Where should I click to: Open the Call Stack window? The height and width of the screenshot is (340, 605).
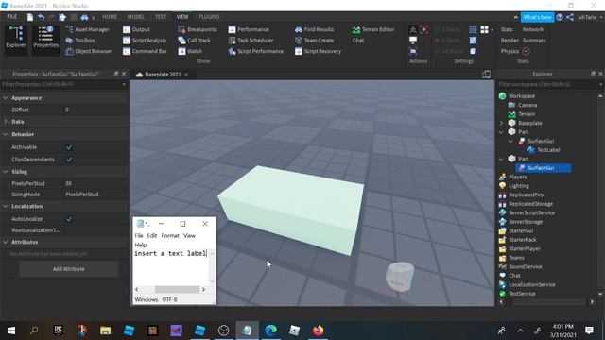click(x=194, y=40)
